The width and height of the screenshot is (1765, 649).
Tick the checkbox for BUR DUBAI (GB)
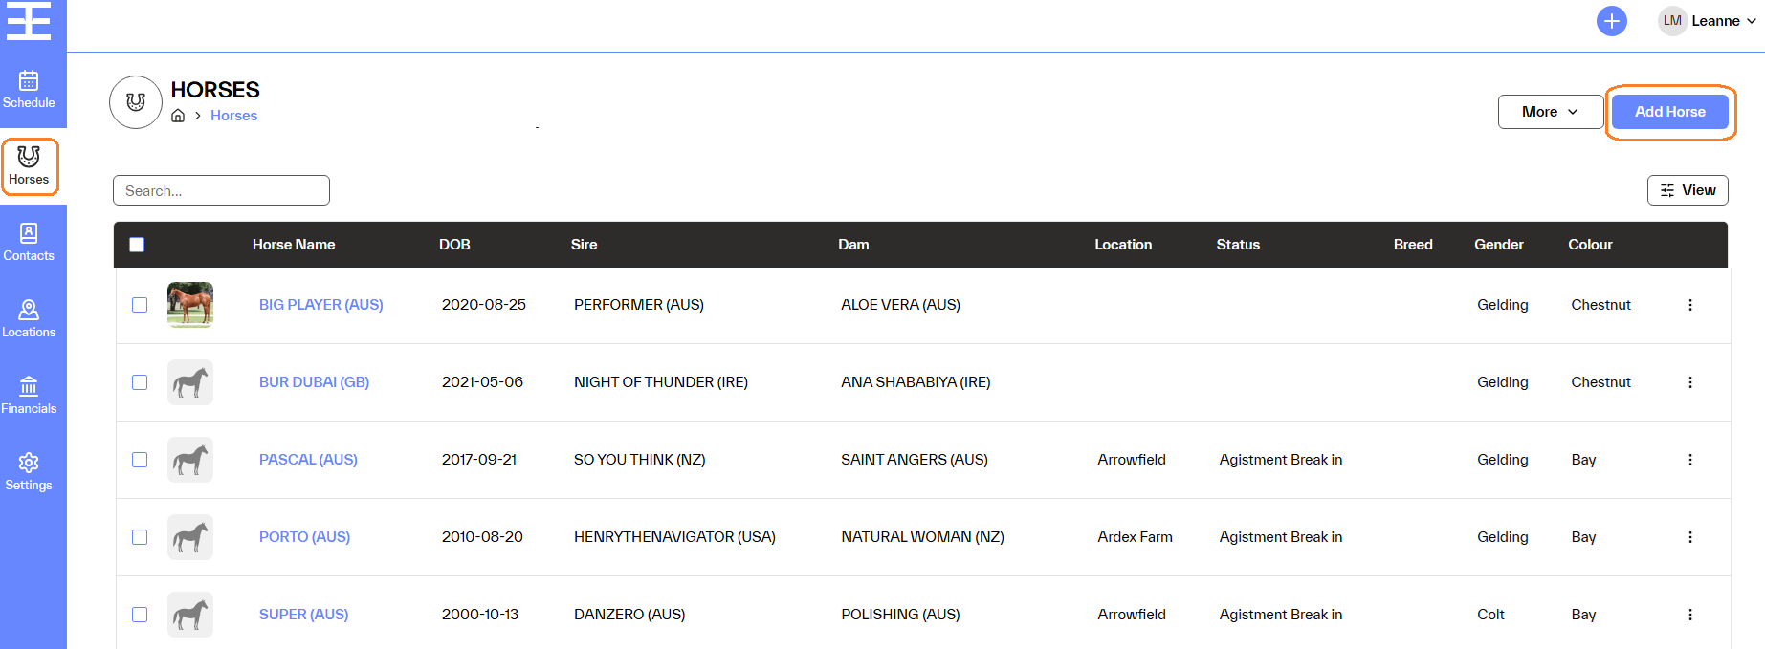(x=140, y=382)
